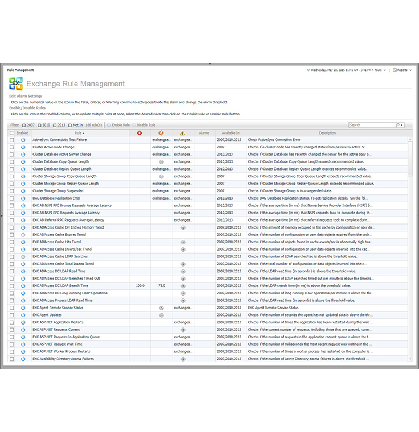
Task: Click the Exchange logo icon
Action: click(x=16, y=84)
